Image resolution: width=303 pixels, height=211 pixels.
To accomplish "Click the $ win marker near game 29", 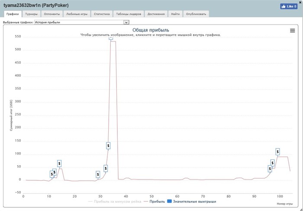I will pos(98,175).
